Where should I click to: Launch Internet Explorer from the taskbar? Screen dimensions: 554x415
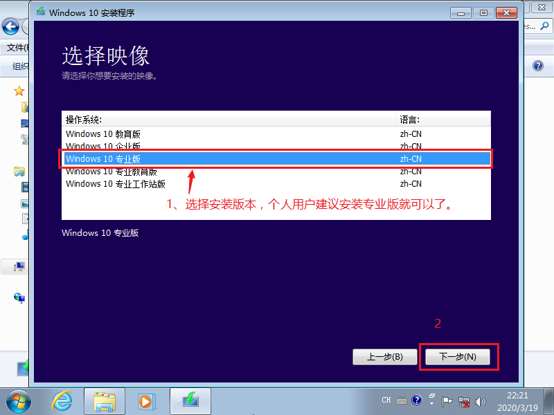[x=63, y=400]
